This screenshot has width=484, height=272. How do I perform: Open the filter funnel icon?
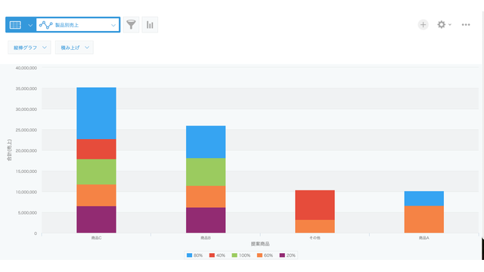click(131, 25)
